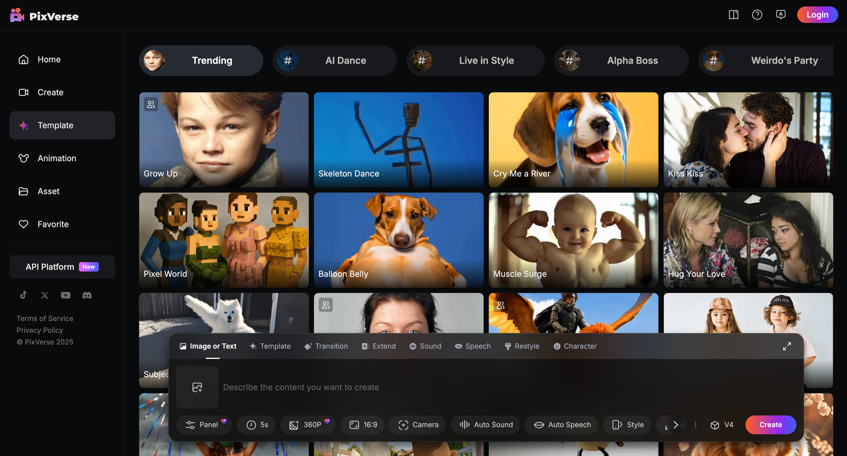Open the API Platform link
Viewport: 847px width, 456px height.
(62, 267)
